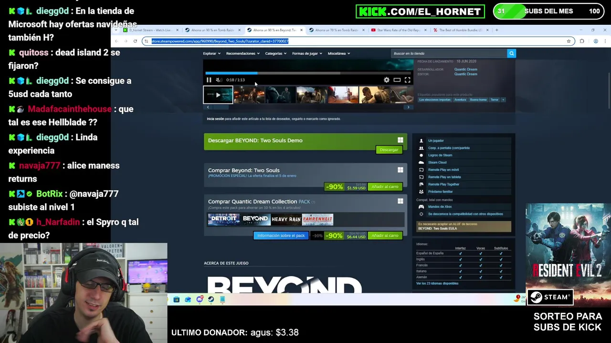611x343 pixels.
Task: Click the Fahrenheit image in the pack
Action: 317,219
